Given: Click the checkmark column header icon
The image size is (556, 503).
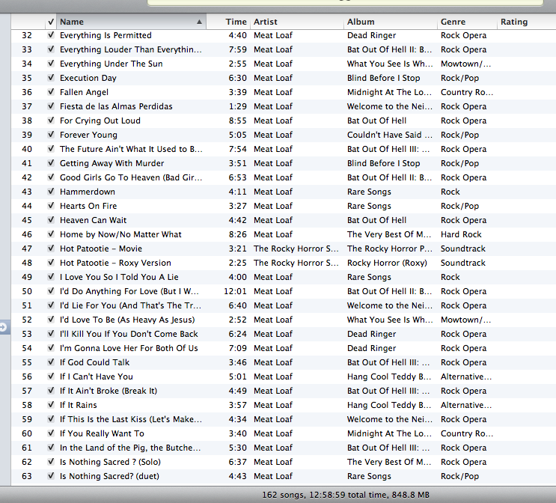Looking at the screenshot, I should point(50,22).
